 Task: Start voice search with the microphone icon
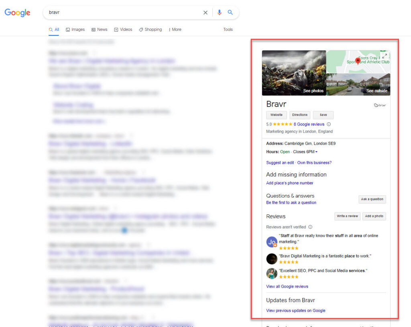pyautogui.click(x=220, y=12)
